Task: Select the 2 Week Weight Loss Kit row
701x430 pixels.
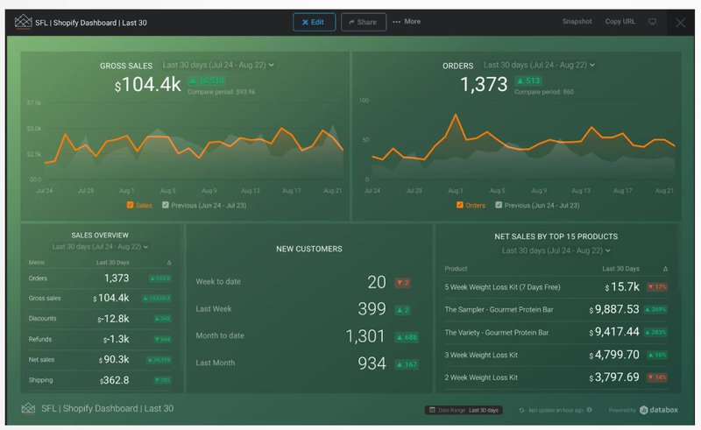Action: tap(556, 377)
